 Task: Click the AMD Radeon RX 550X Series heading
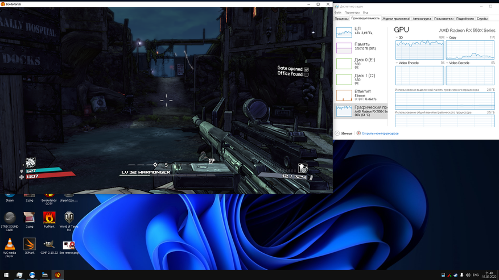(x=467, y=31)
